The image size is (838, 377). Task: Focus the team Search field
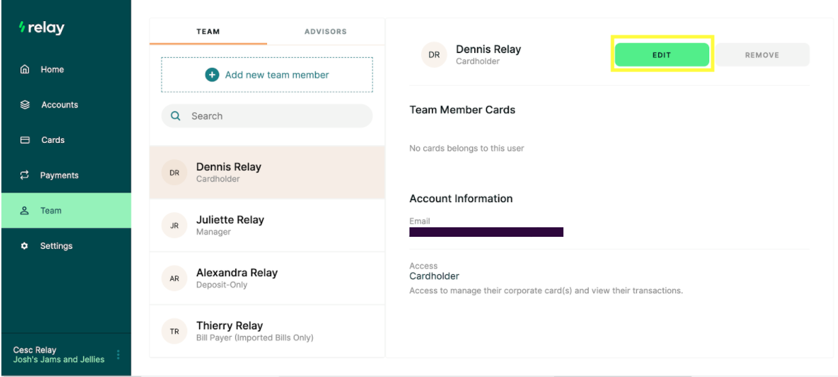click(267, 116)
